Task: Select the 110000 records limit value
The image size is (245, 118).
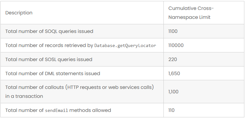Action: 176,45
